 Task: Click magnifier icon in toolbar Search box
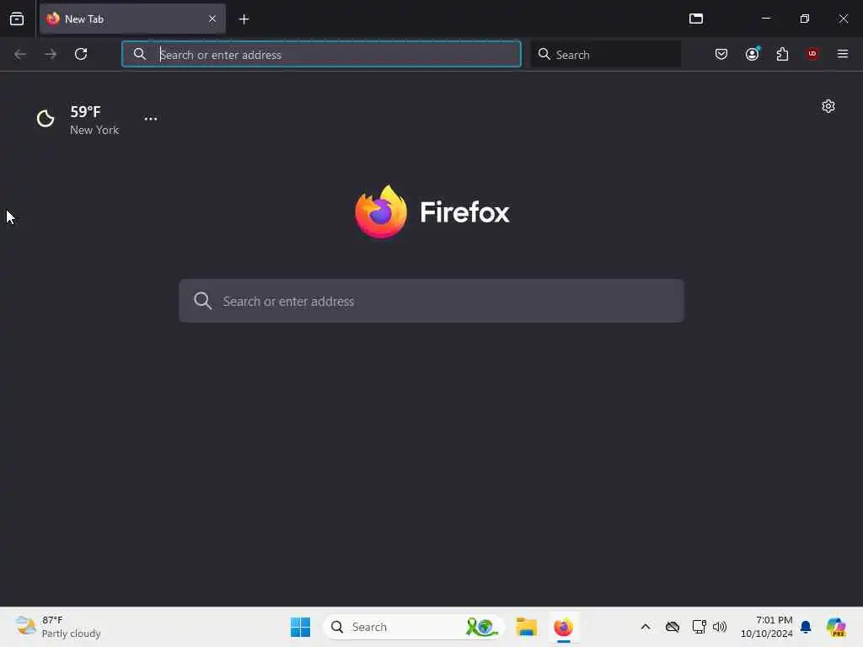(544, 54)
